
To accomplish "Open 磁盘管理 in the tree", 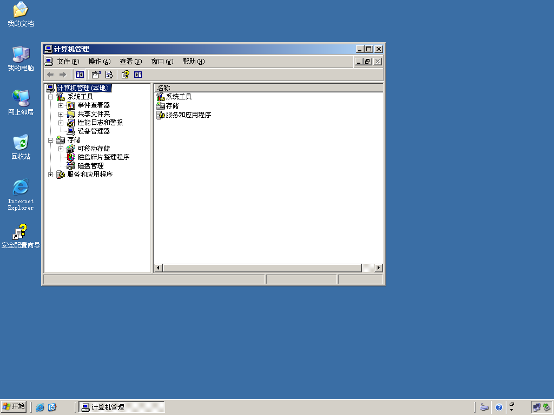I will pyautogui.click(x=90, y=166).
